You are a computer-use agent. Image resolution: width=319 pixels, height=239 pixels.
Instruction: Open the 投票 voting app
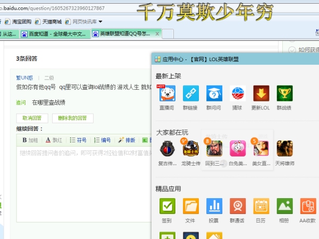click(x=214, y=206)
